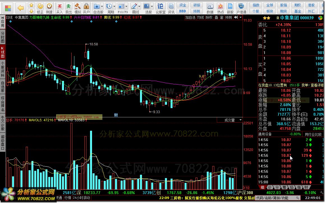Open the 测速 speed test clock

click(x=49, y=8)
